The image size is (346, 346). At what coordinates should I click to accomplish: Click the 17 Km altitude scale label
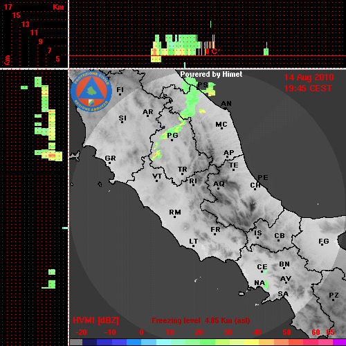point(8,7)
